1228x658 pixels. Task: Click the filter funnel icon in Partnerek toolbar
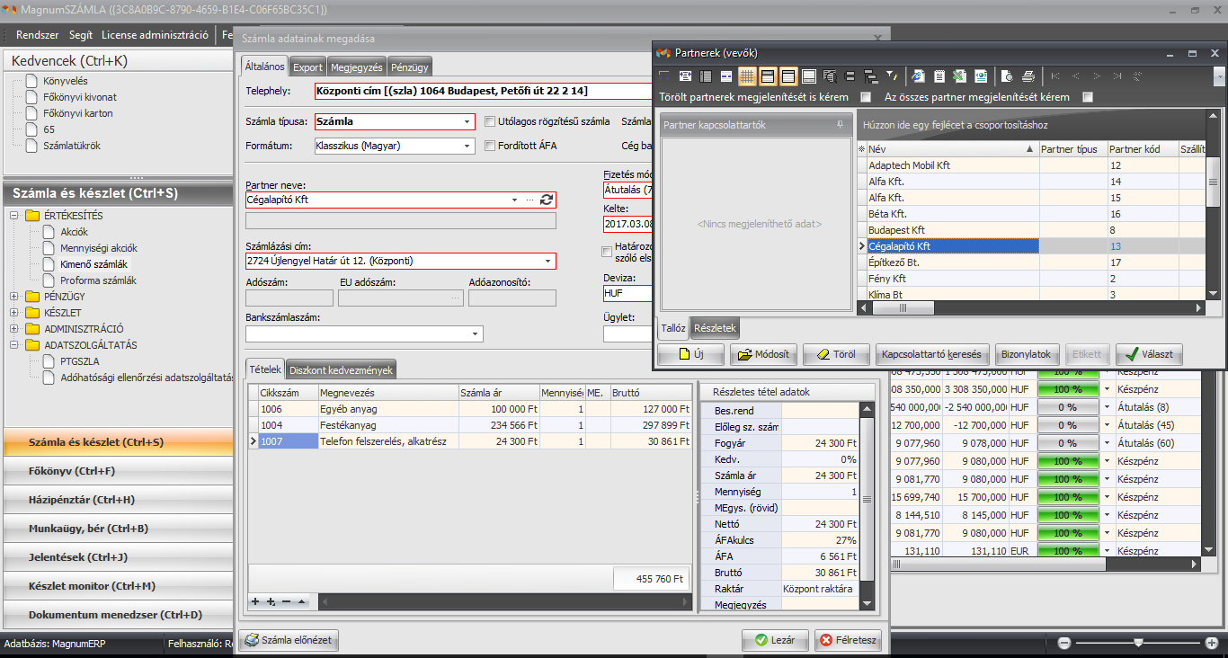click(891, 76)
